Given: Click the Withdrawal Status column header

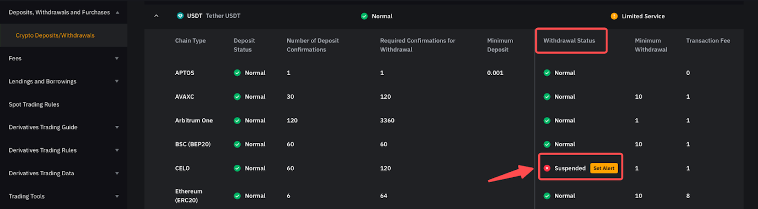Looking at the screenshot, I should pyautogui.click(x=569, y=41).
